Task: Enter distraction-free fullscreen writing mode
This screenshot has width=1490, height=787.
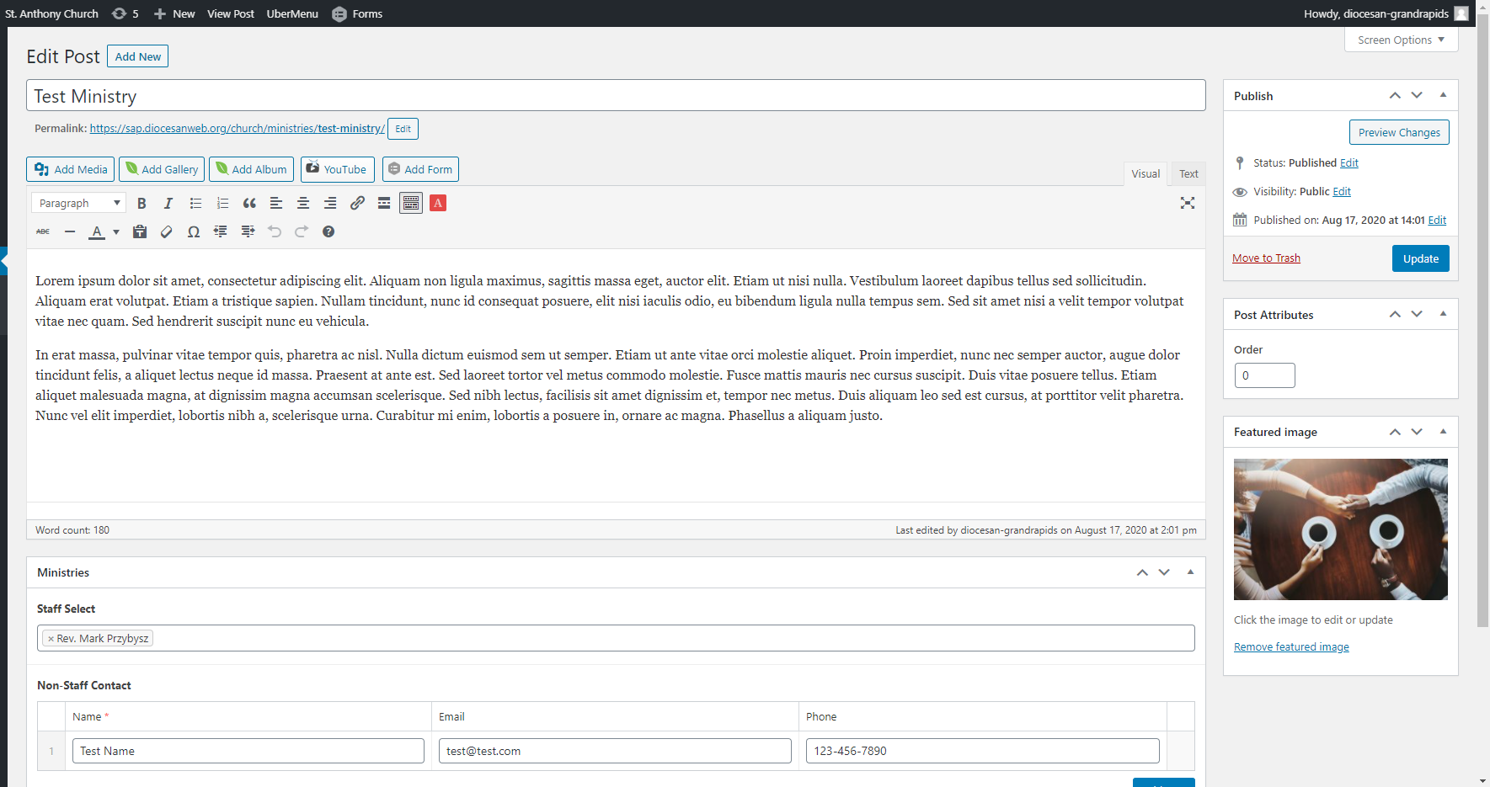Action: pyautogui.click(x=1188, y=203)
